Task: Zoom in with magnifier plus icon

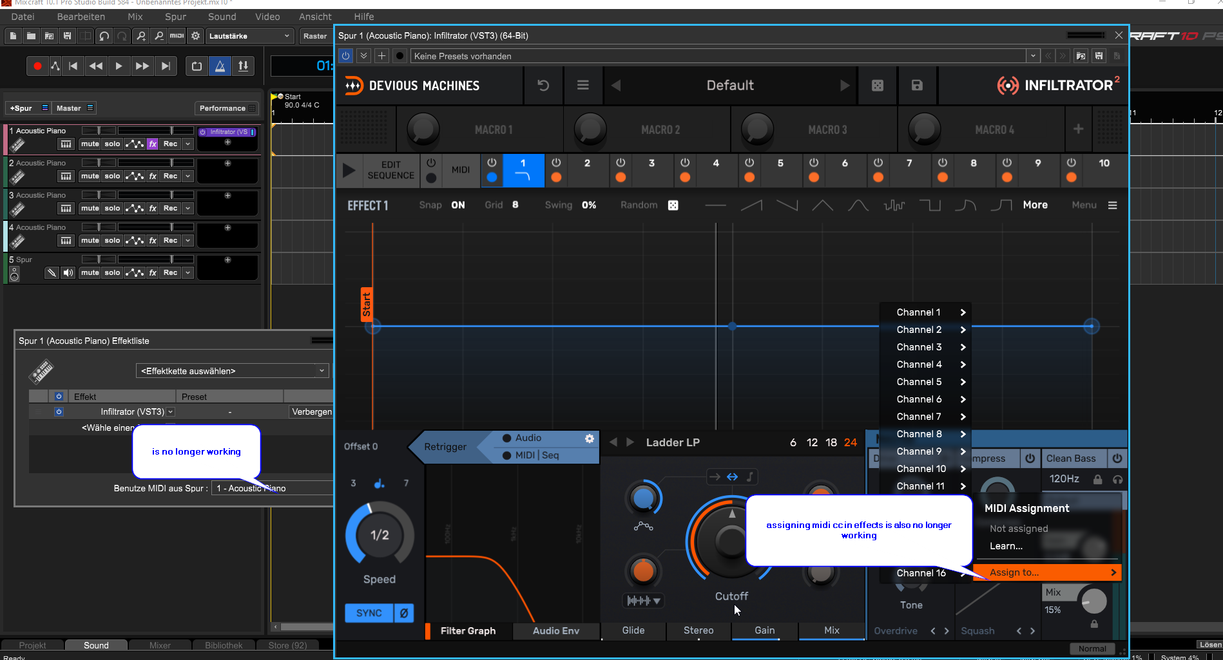Action: (x=140, y=36)
